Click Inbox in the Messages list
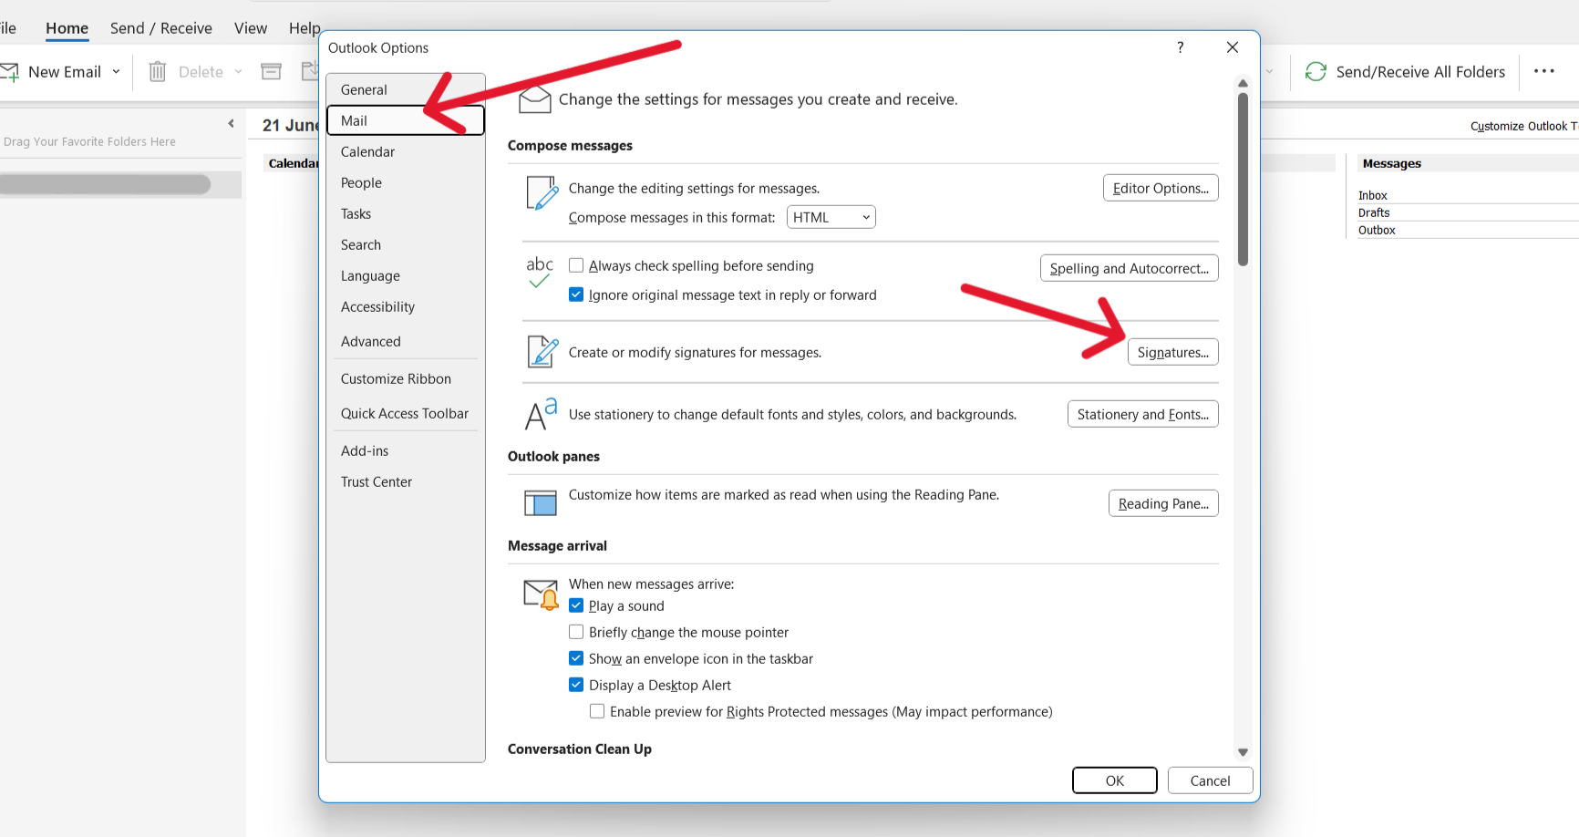This screenshot has width=1579, height=837. click(1372, 195)
